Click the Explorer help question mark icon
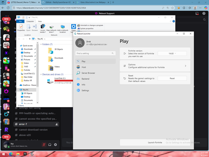Viewport: 209px width, 157px height. [173, 21]
